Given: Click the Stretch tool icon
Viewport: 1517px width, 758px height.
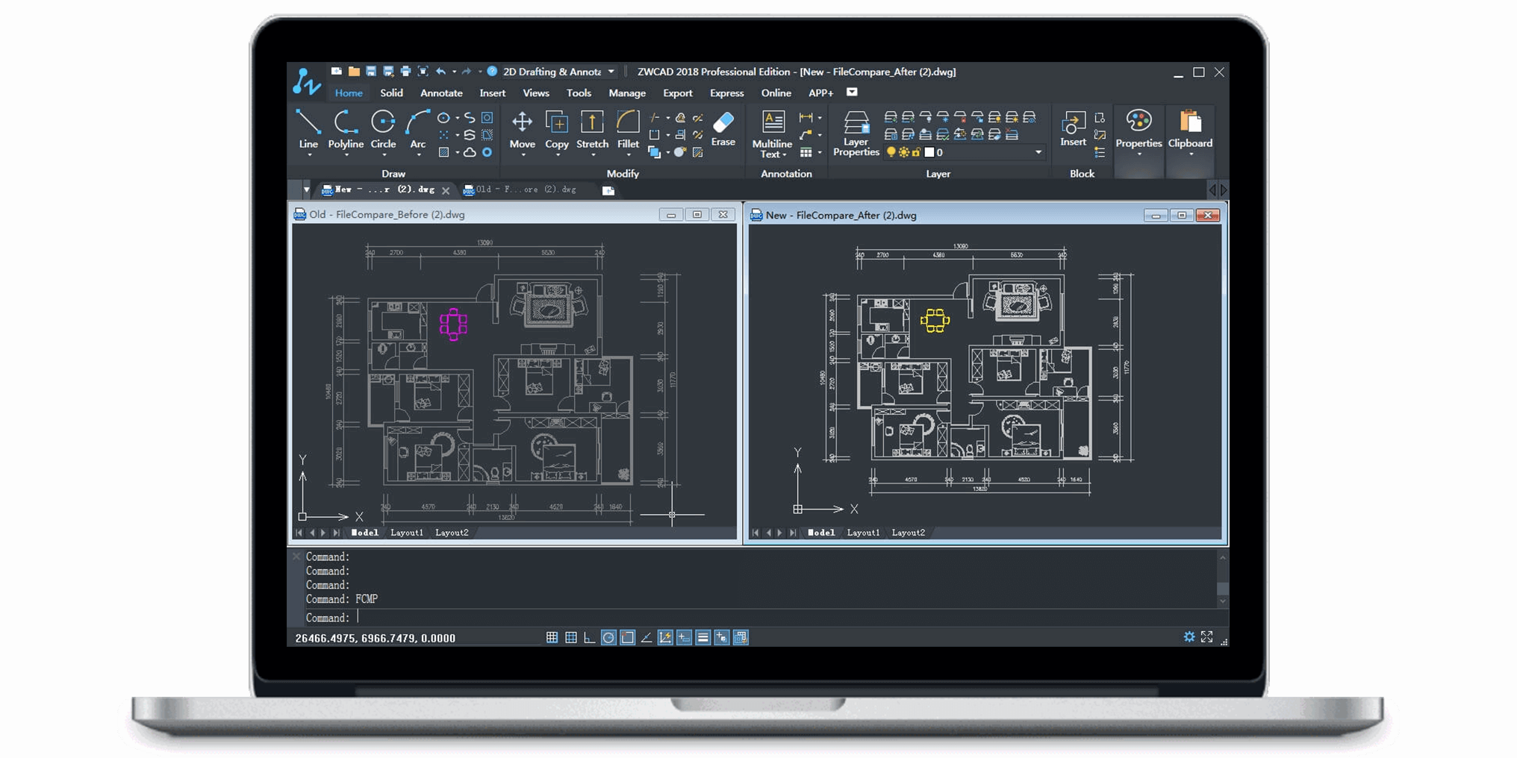Looking at the screenshot, I should coord(592,128).
